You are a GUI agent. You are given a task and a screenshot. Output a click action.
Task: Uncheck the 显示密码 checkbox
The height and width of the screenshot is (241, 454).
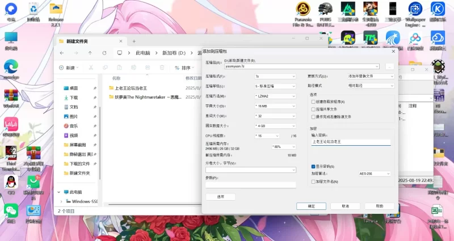[x=313, y=167]
